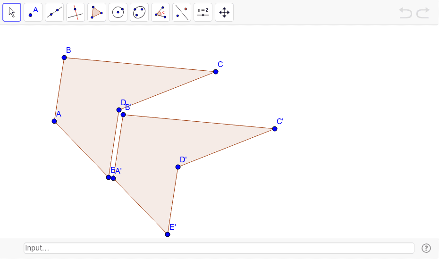Select translated point C'

(275, 129)
